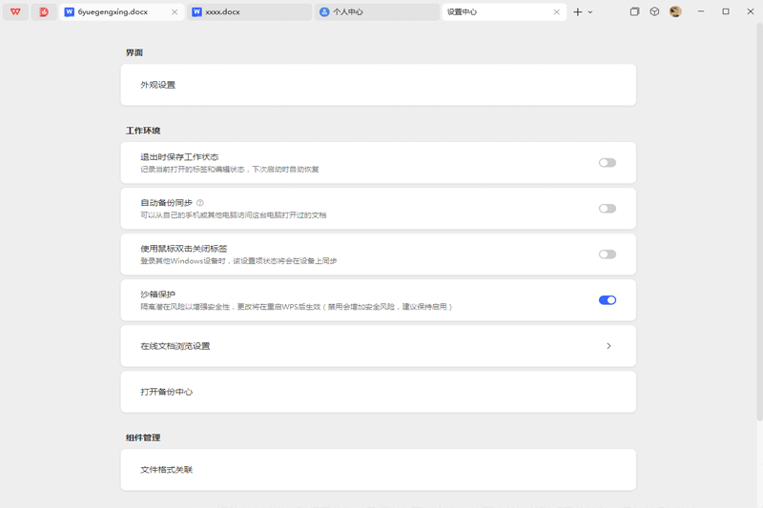The height and width of the screenshot is (508, 763).
Task: Close the 设置中心 tab
Action: point(557,12)
